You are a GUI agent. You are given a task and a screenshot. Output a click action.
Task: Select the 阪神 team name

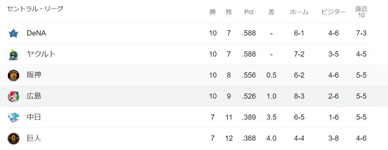[34, 75]
